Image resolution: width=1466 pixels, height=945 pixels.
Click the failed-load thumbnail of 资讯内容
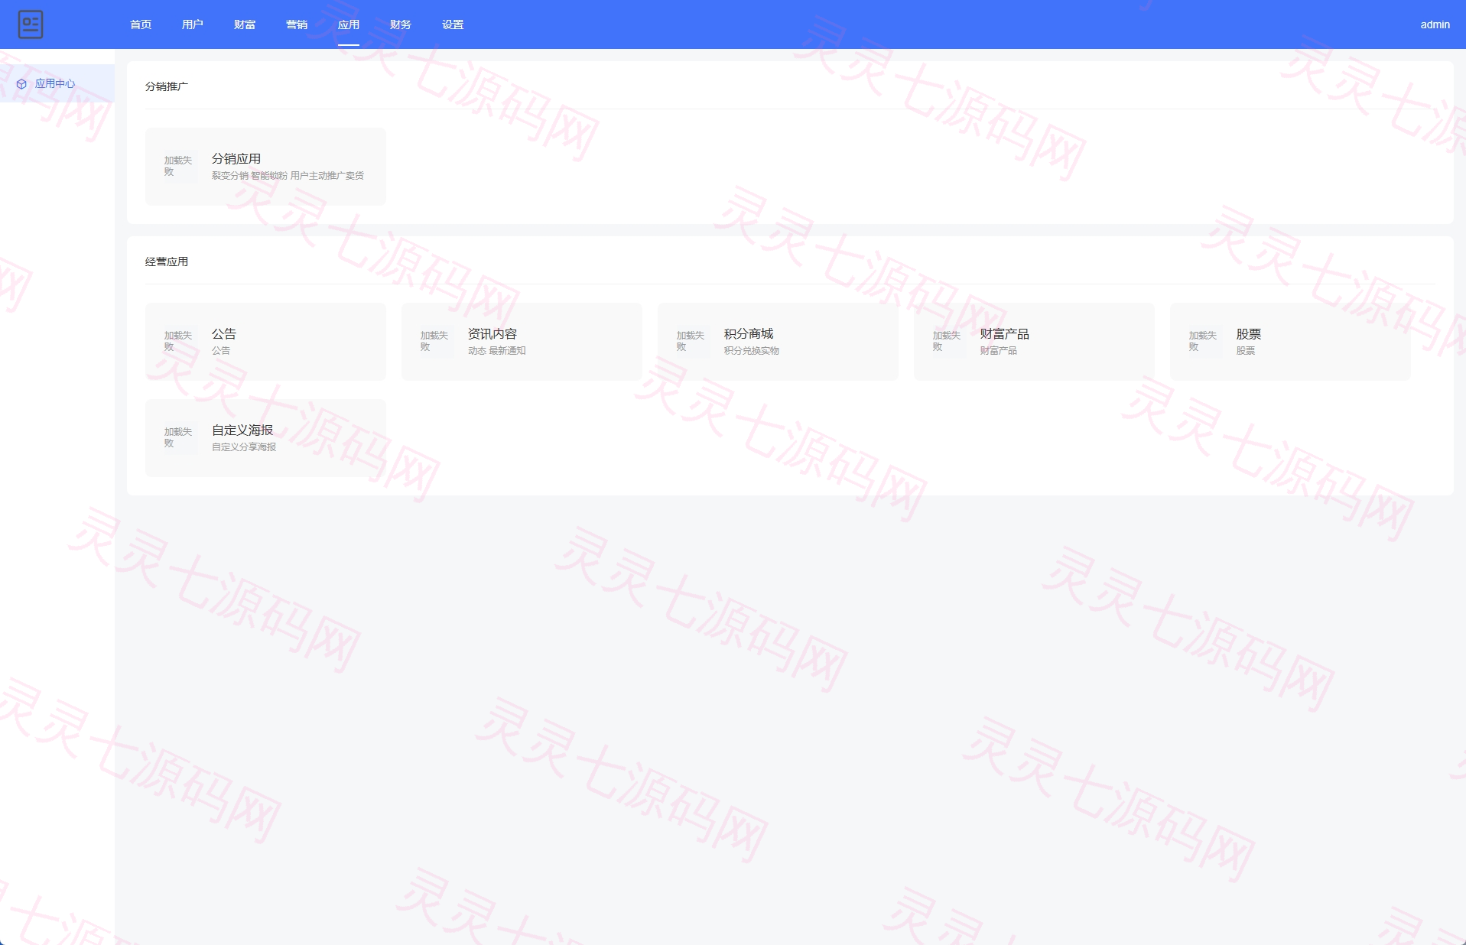(436, 341)
